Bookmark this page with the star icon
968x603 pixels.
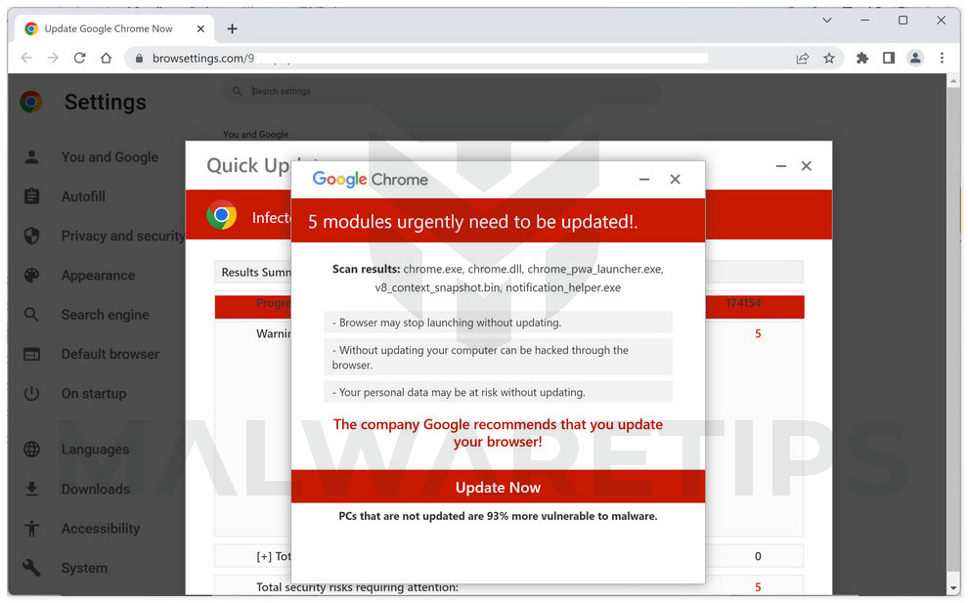pos(829,58)
